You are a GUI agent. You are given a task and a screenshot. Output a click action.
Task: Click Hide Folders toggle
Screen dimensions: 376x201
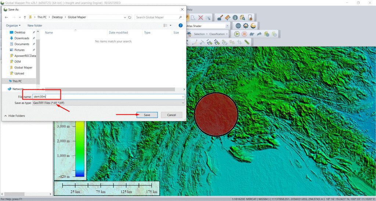15,116
